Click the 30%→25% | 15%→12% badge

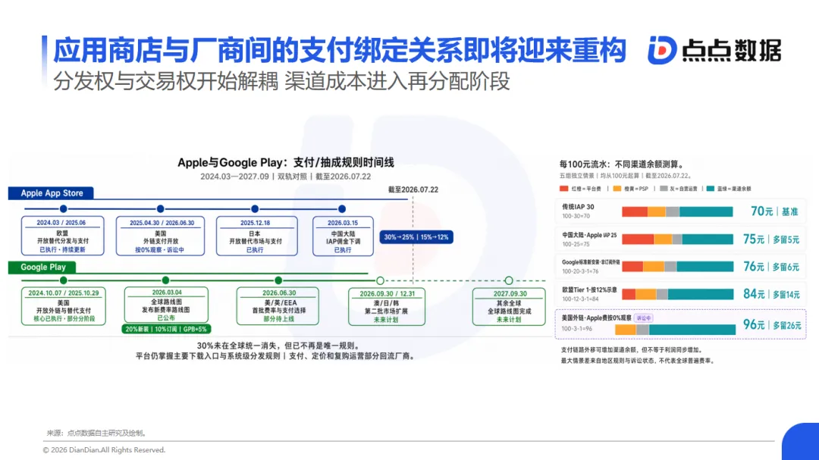click(416, 237)
